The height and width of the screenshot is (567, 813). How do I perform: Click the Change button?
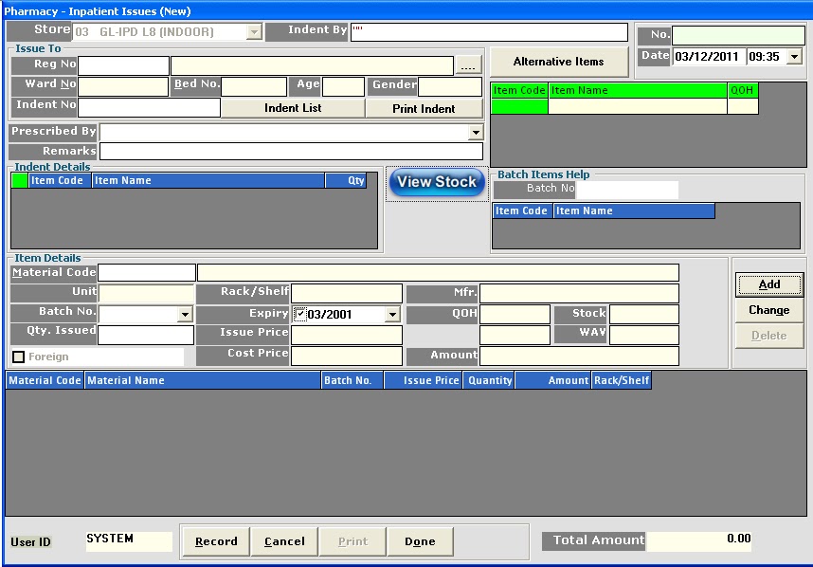[768, 310]
